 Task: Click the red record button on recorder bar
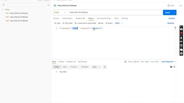coord(181,33)
